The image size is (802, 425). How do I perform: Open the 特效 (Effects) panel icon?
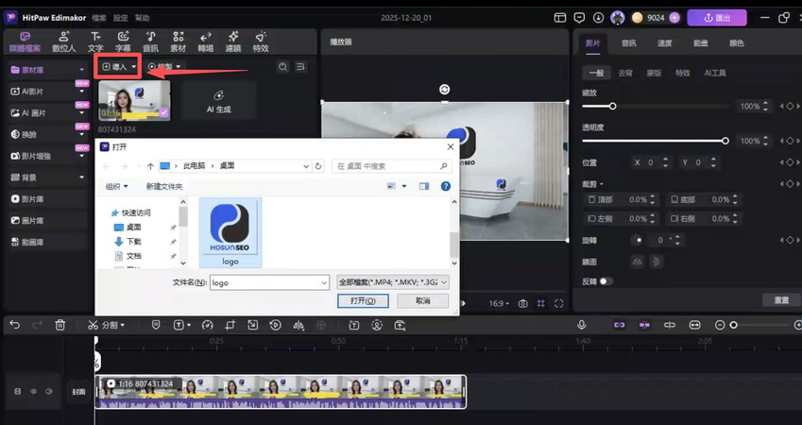pos(261,42)
